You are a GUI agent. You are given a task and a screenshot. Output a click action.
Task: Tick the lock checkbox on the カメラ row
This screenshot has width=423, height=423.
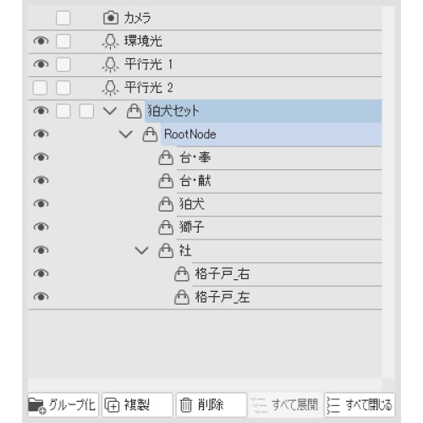[x=63, y=18]
